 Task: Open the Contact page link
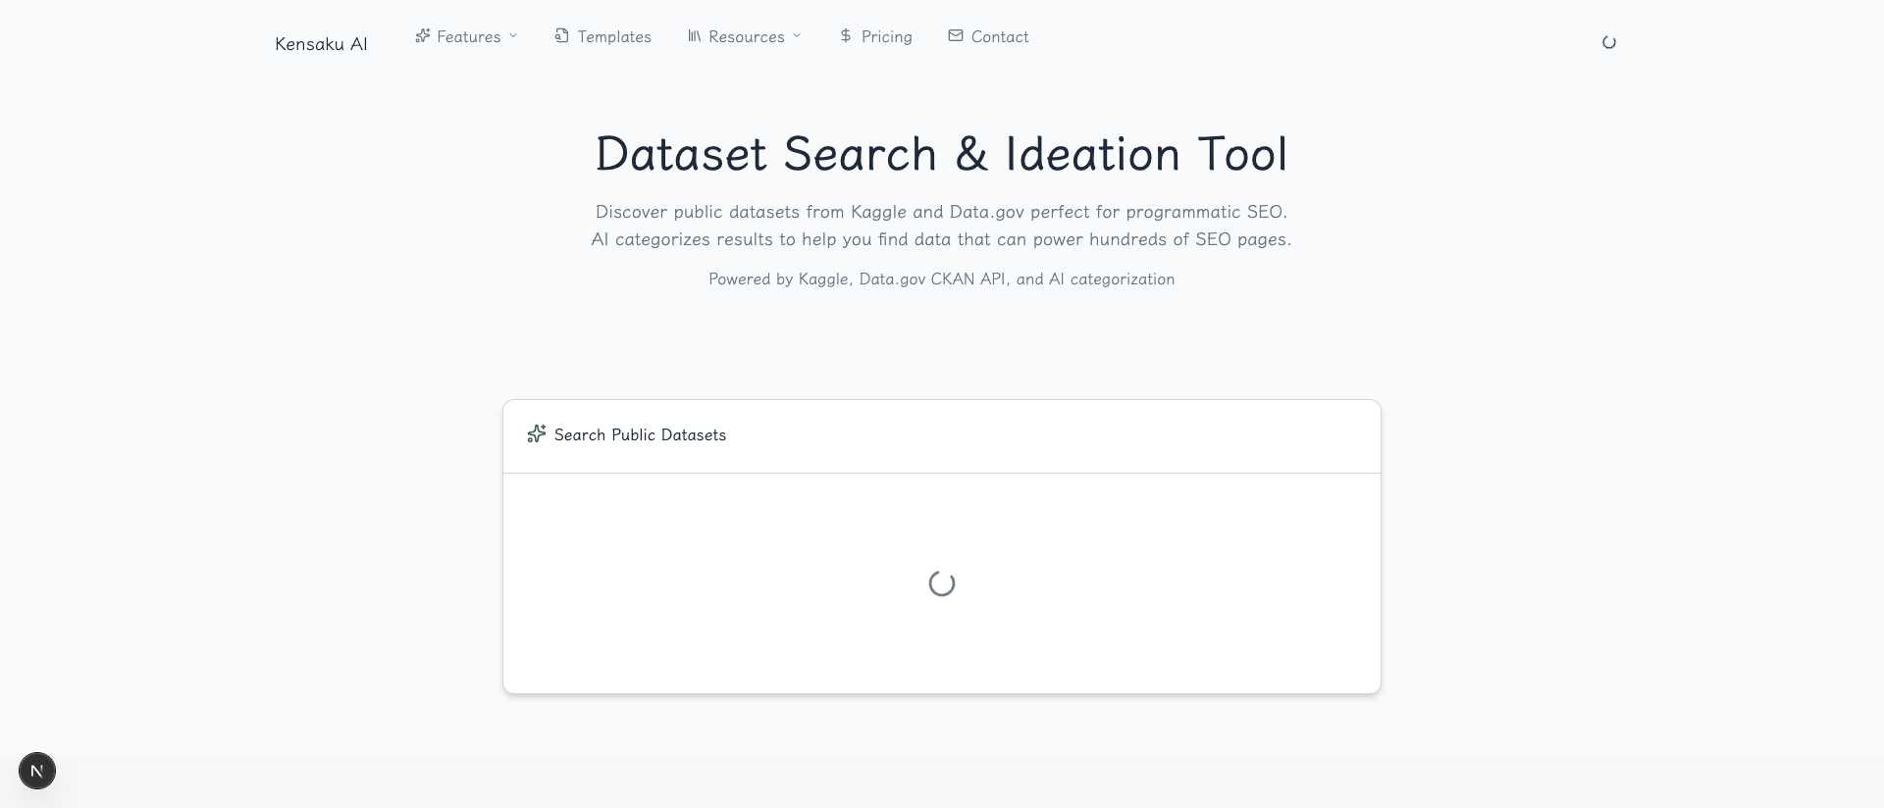(999, 37)
